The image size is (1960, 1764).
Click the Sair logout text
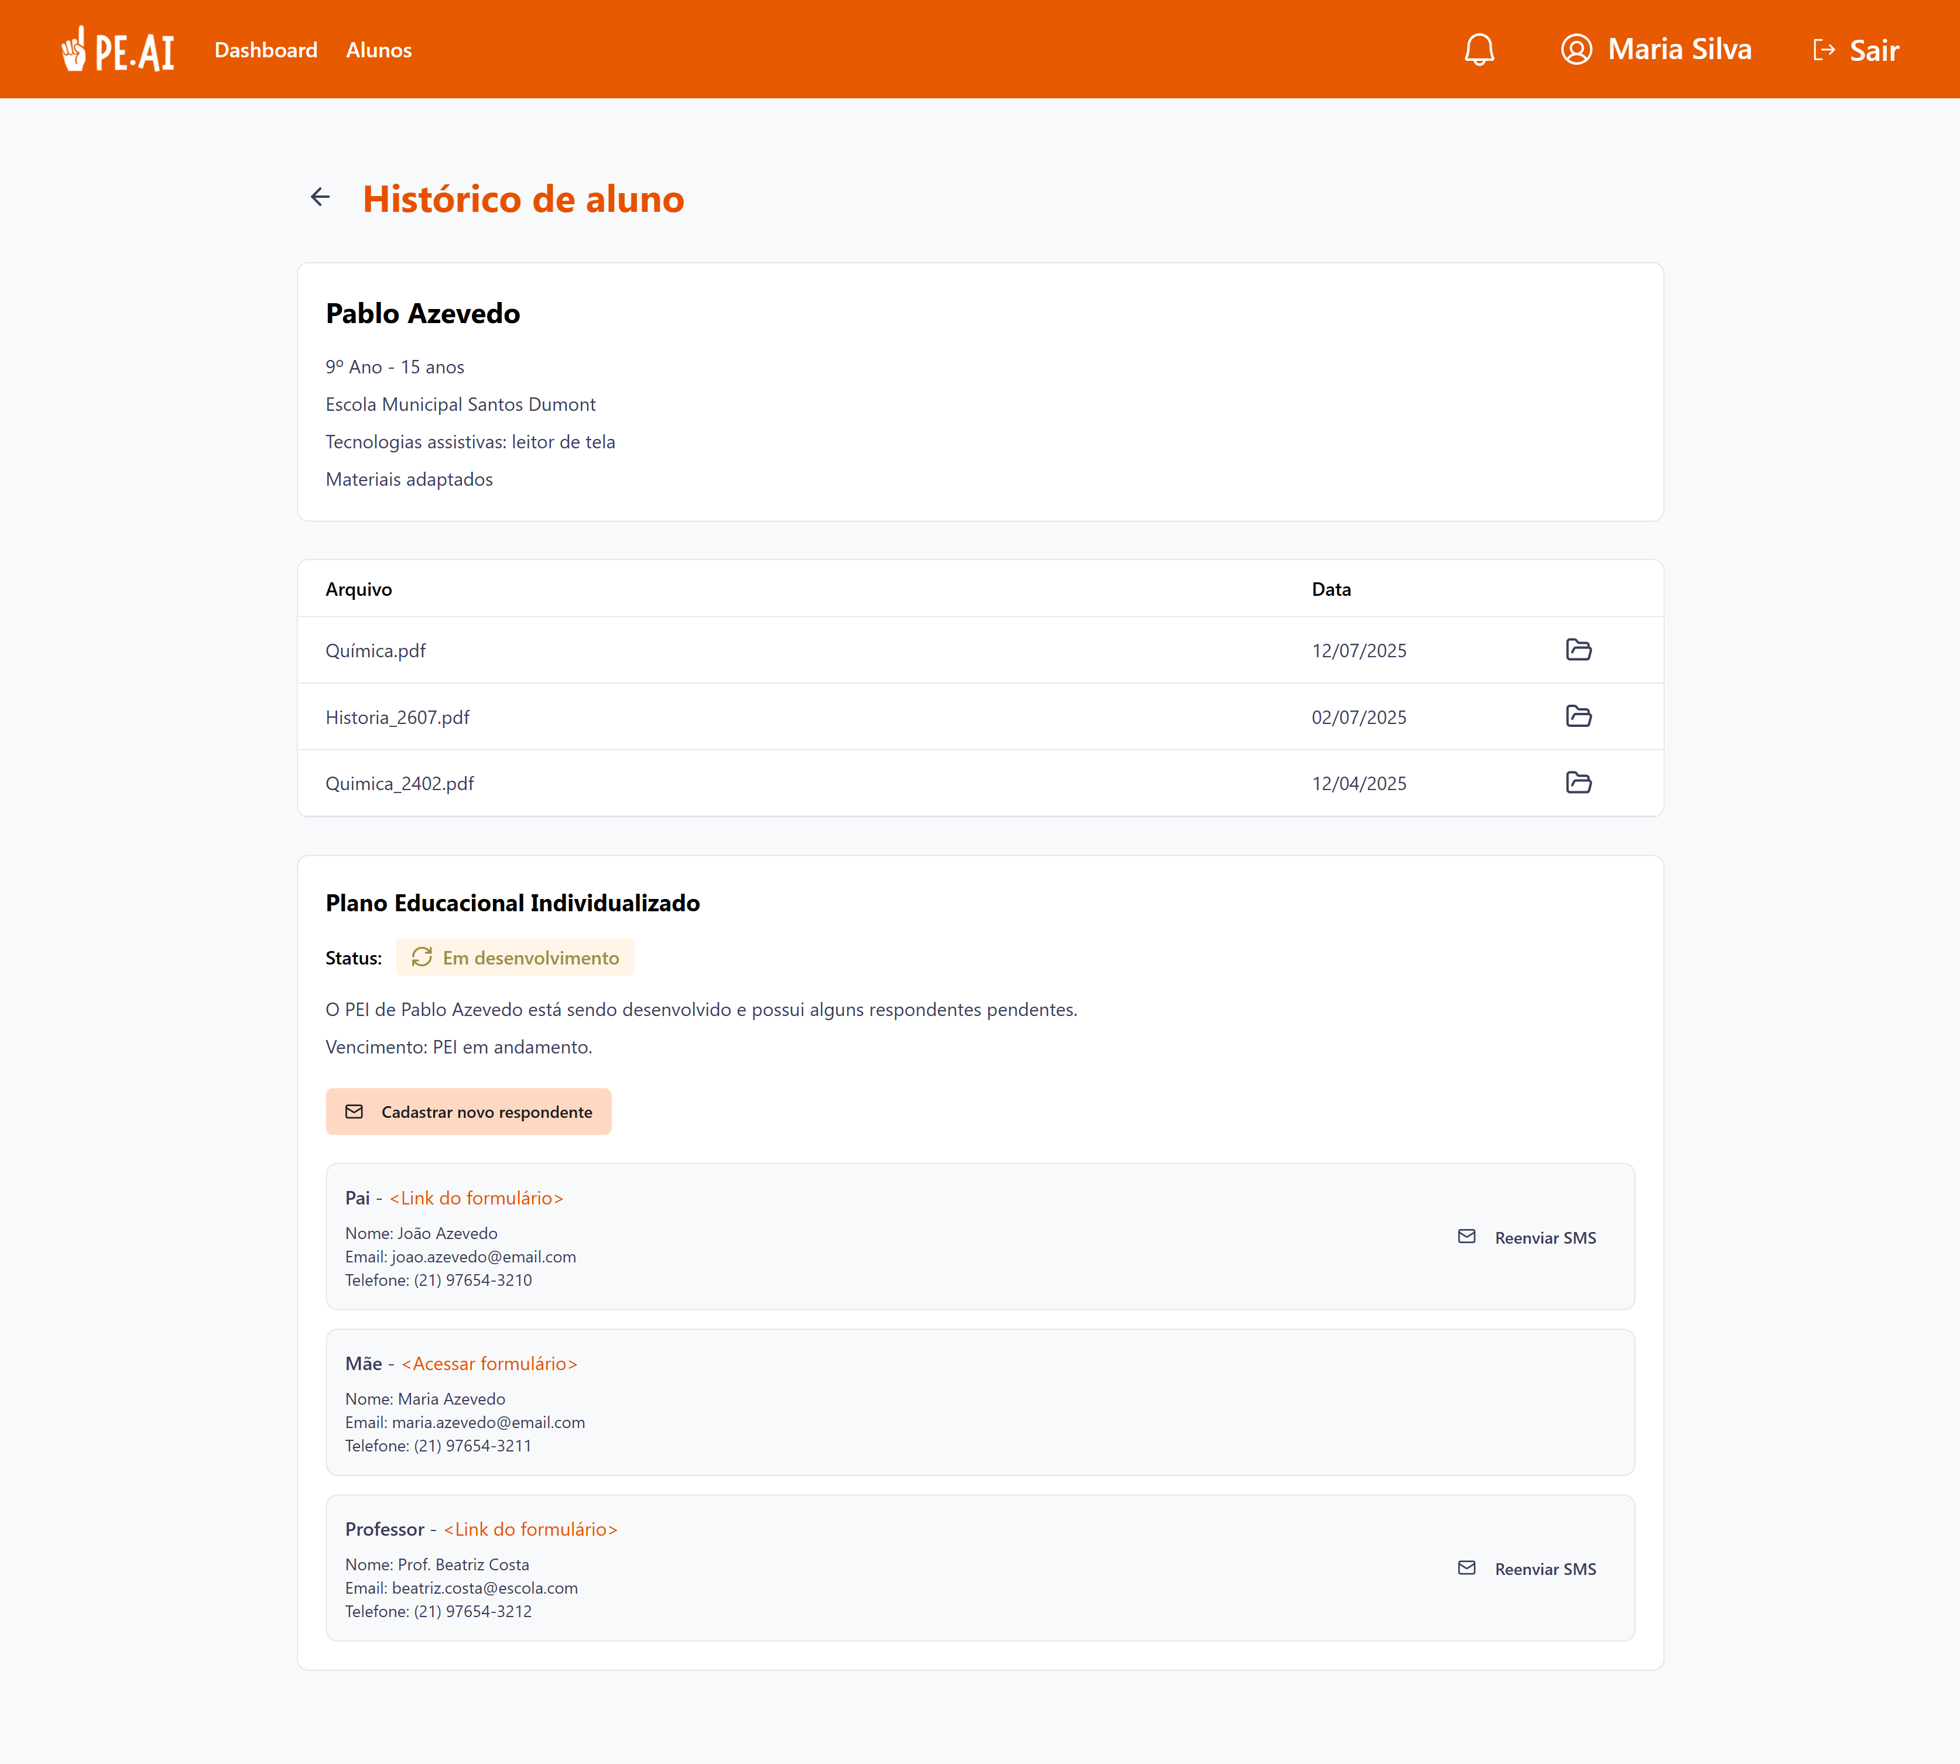(x=1874, y=50)
